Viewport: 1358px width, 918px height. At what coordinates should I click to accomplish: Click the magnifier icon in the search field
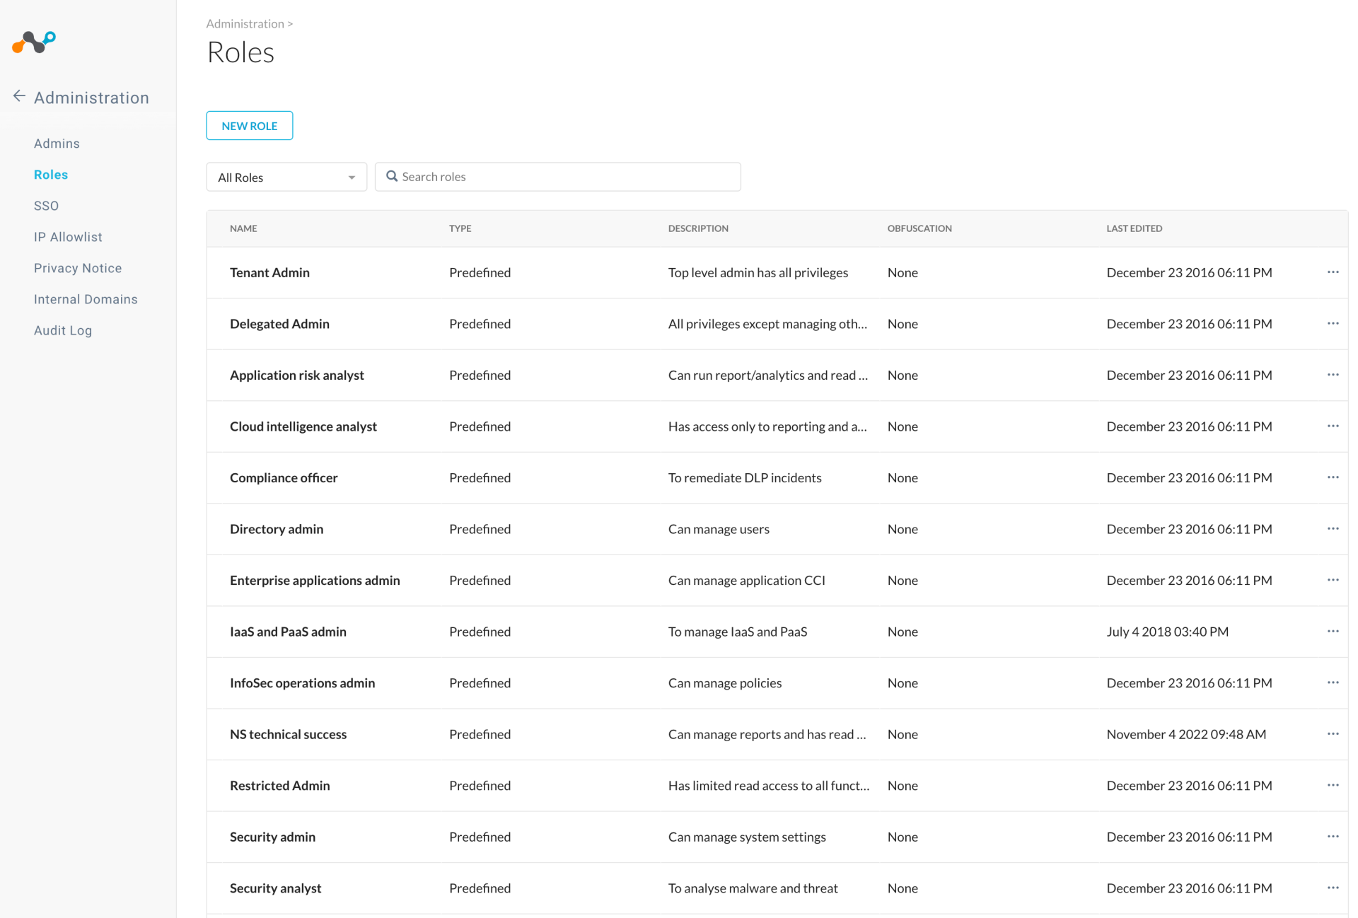(x=393, y=176)
